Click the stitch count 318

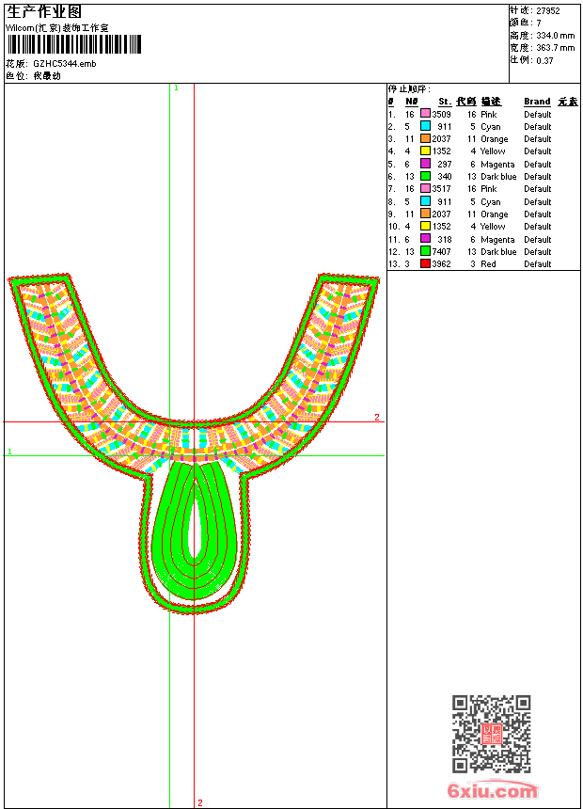click(444, 239)
